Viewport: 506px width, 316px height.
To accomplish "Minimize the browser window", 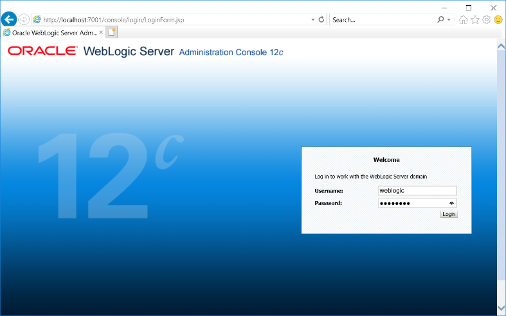I will click(x=444, y=8).
